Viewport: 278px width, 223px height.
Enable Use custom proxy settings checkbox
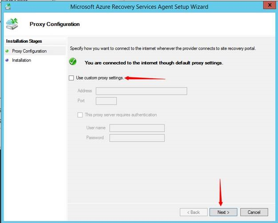[x=71, y=78]
